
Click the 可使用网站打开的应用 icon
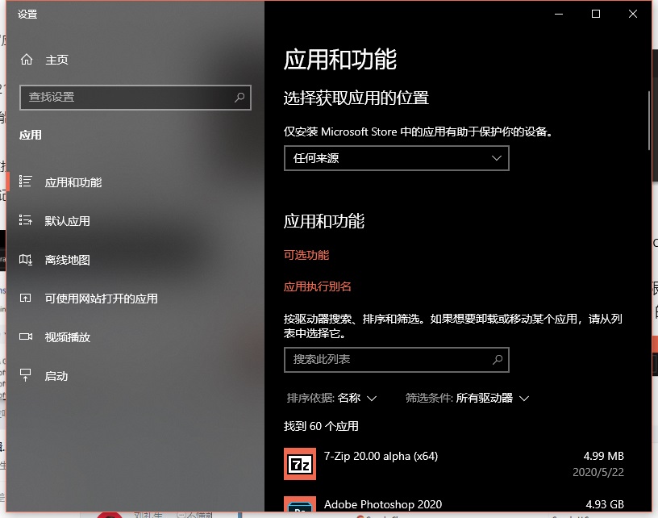click(x=25, y=298)
